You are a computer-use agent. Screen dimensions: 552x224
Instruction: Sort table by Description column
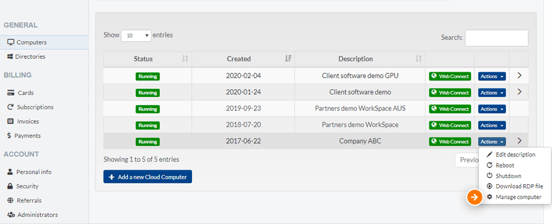pos(360,59)
